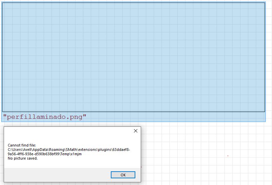Click the closing quote after .png

tap(85, 117)
